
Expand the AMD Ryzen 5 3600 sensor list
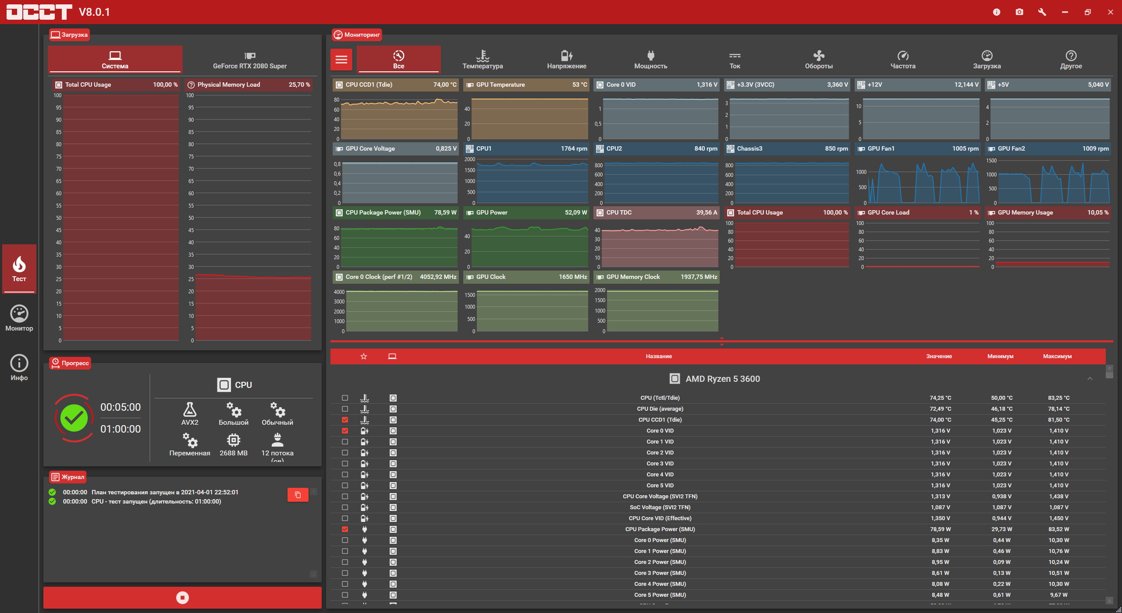(x=1090, y=378)
